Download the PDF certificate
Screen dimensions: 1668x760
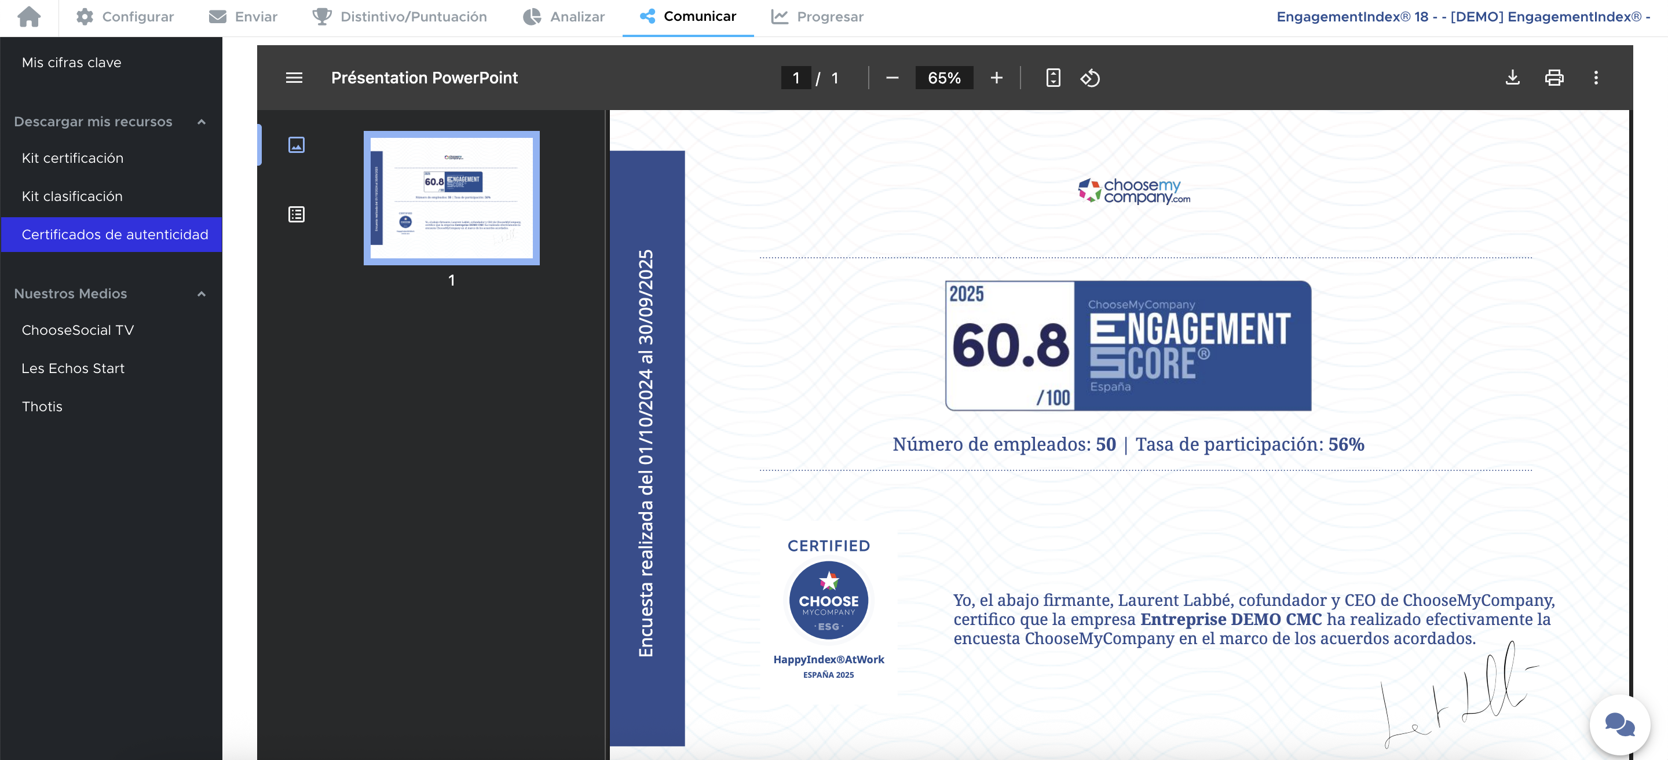(x=1512, y=78)
